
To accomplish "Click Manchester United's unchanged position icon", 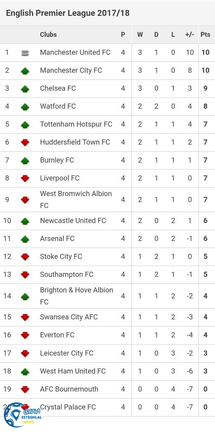I will (25, 53).
